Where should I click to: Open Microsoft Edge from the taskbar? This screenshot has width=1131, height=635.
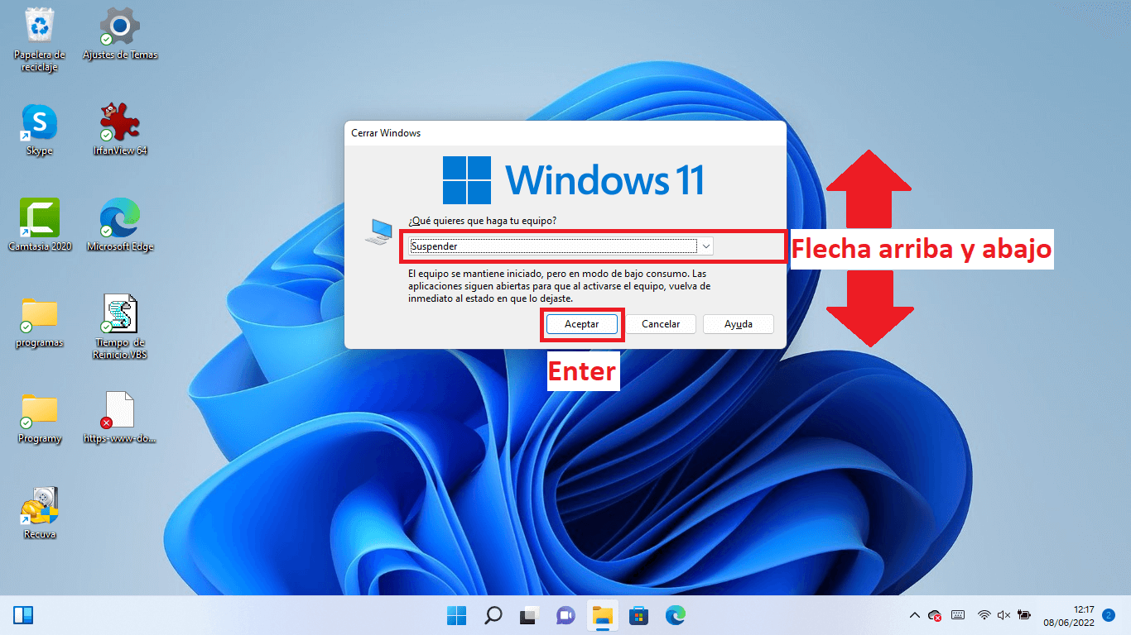pos(675,615)
